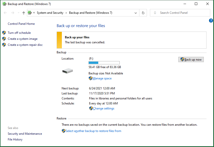Open Security and Maintenance link

pos(25,134)
